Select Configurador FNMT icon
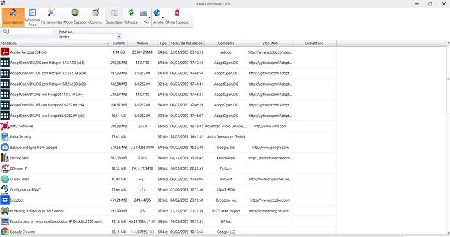Viewport: 450px width, 237px height. click(x=5, y=189)
